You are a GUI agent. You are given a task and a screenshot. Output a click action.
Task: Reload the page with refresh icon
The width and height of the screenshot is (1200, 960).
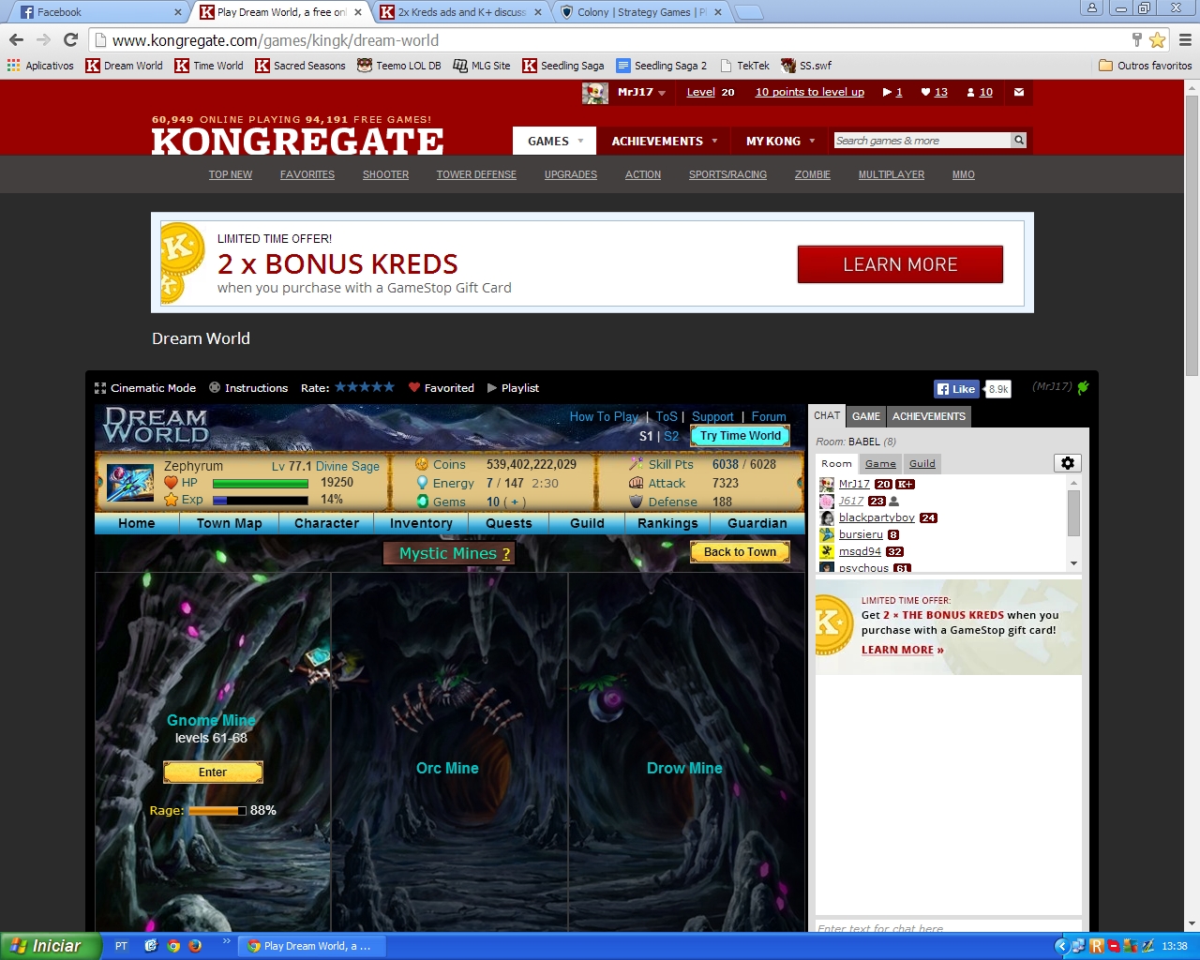click(x=70, y=40)
